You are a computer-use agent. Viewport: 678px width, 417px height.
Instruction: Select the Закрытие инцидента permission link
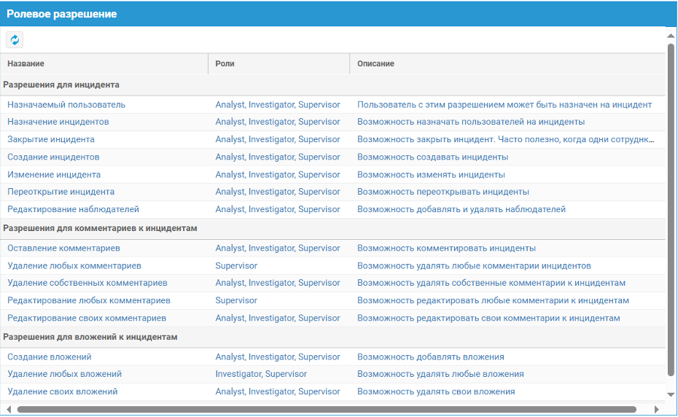51,140
